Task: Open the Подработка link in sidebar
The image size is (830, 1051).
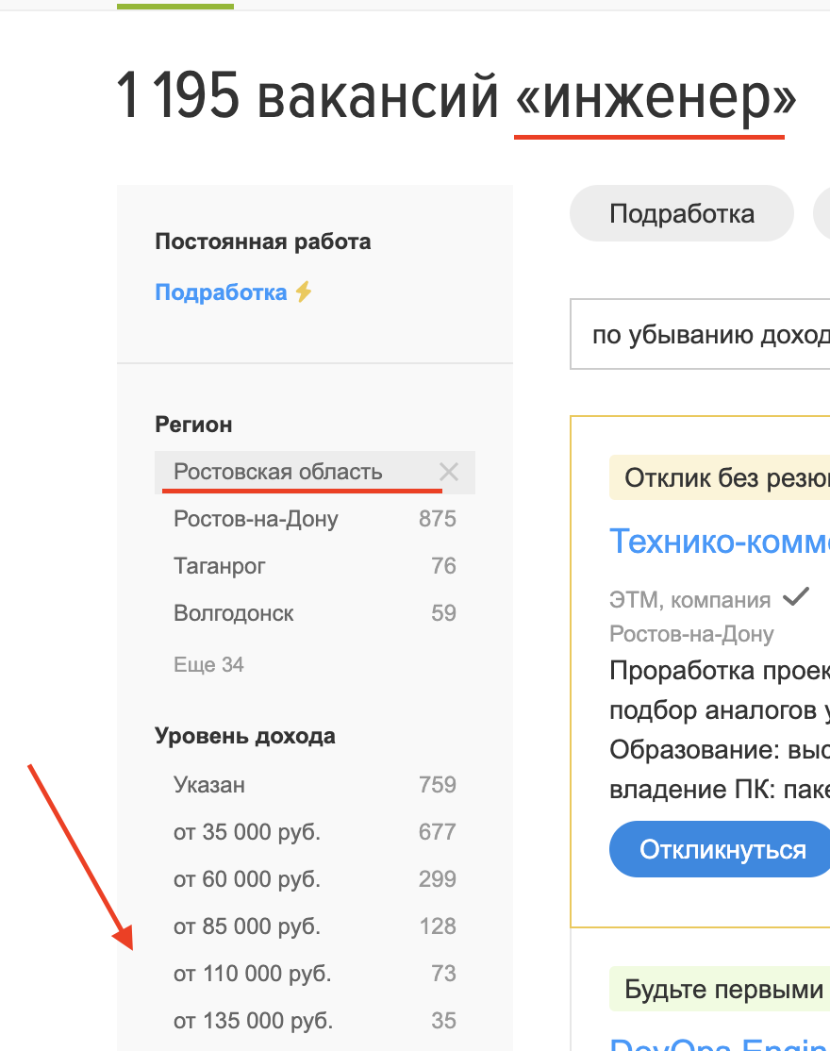Action: [221, 292]
